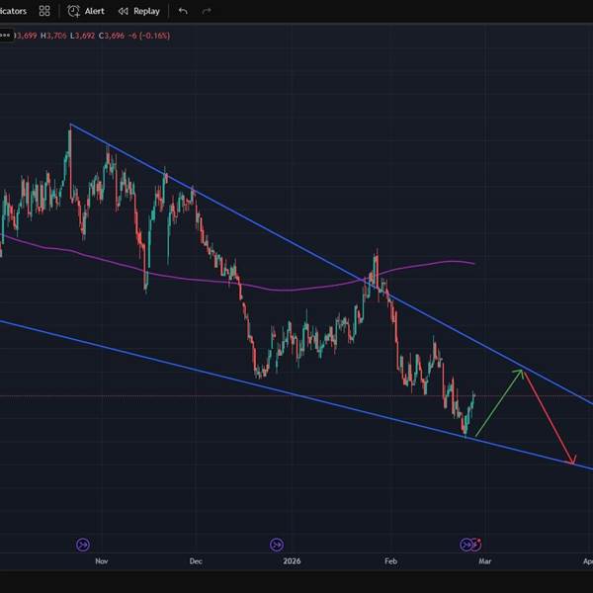Screen dimensions: 593x593
Task: Open the Indicators menu
Action: click(x=12, y=11)
